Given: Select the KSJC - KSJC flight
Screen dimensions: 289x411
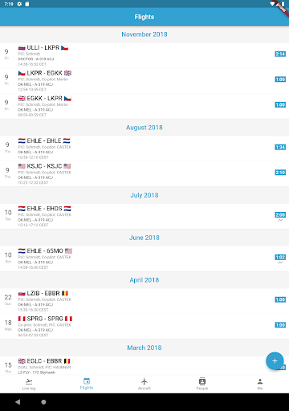Looking at the screenshot, I should pos(144,174).
